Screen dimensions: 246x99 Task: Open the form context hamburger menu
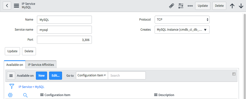16,6
